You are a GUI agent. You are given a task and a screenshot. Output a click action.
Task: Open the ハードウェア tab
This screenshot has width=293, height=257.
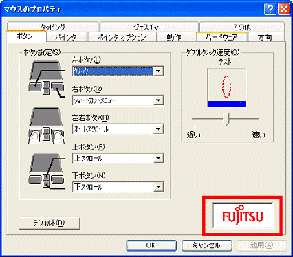click(221, 37)
